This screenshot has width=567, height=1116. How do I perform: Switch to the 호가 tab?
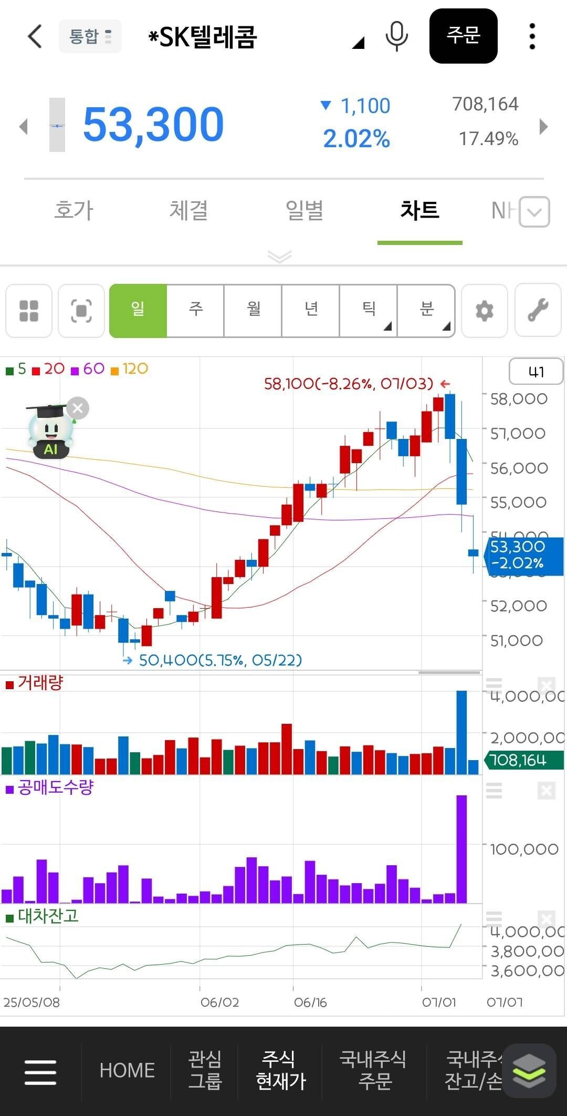point(73,211)
